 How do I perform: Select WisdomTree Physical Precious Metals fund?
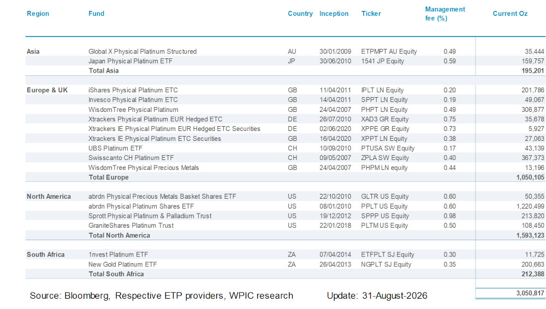(x=144, y=168)
